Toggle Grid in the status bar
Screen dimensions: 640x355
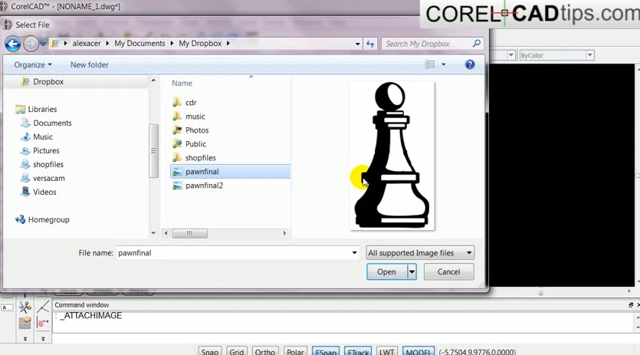[x=236, y=351]
